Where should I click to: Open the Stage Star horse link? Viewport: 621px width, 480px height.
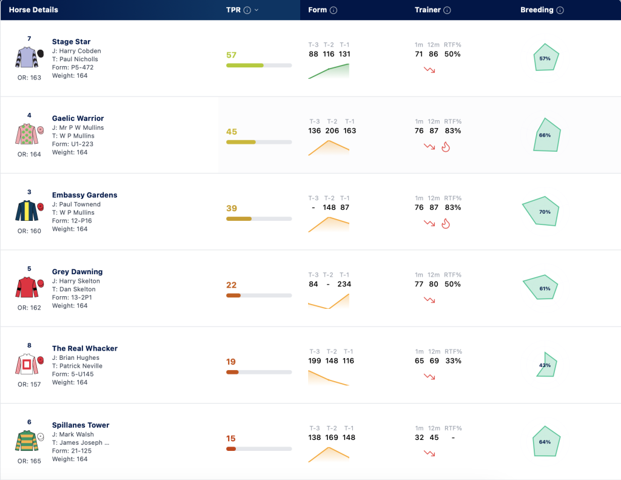tap(72, 42)
